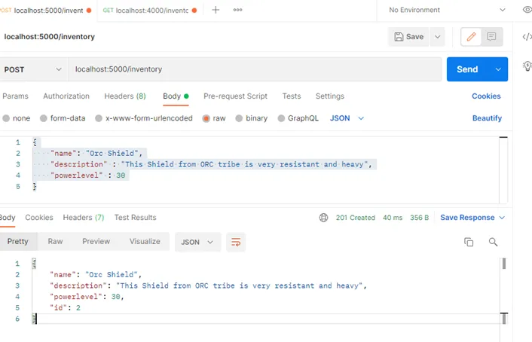Click the "powerlevel" : 30 request line
The height and width of the screenshot is (342, 532).
pyautogui.click(x=88, y=176)
